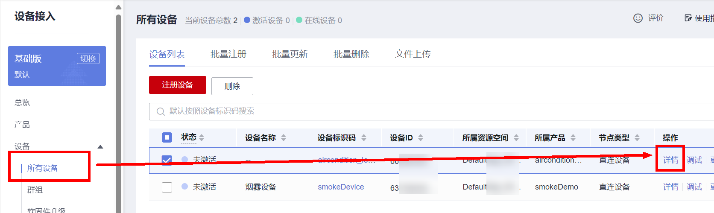Click the red 注册设备 button
The image size is (714, 213).
tap(178, 85)
